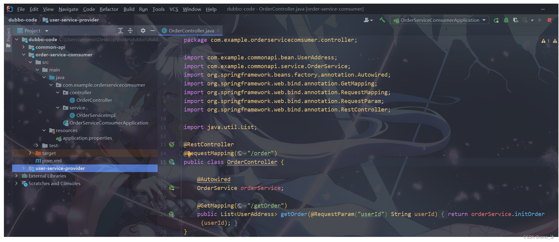Open the Refactor menu
This screenshot has height=242, width=559.
pyautogui.click(x=109, y=9)
